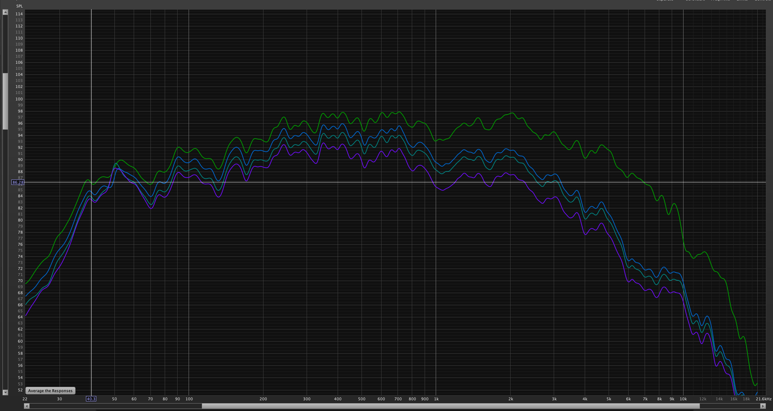Screen dimensions: 773x411
Task: Click the 100 Hz frequency axis label
Action: (189, 399)
